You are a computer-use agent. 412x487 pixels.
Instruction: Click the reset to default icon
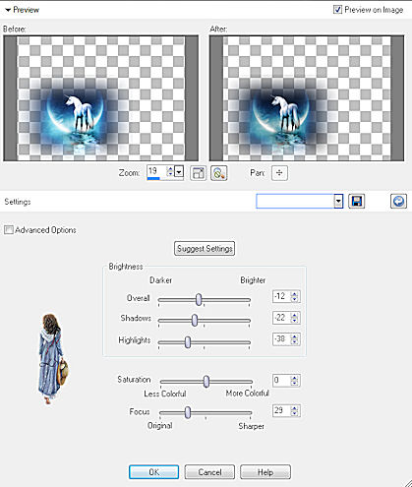coord(398,201)
